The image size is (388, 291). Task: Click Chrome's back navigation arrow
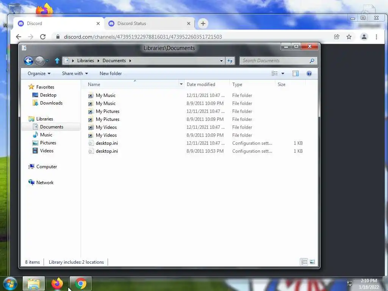19,37
